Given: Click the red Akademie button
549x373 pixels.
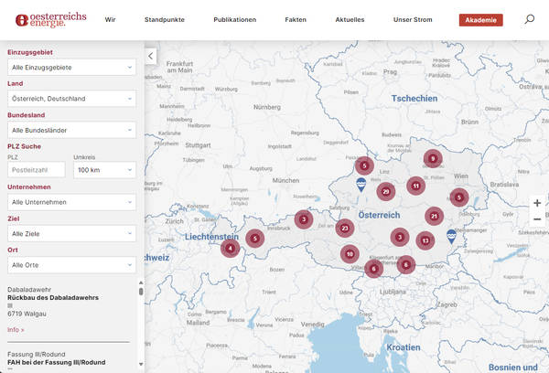Looking at the screenshot, I should (480, 19).
